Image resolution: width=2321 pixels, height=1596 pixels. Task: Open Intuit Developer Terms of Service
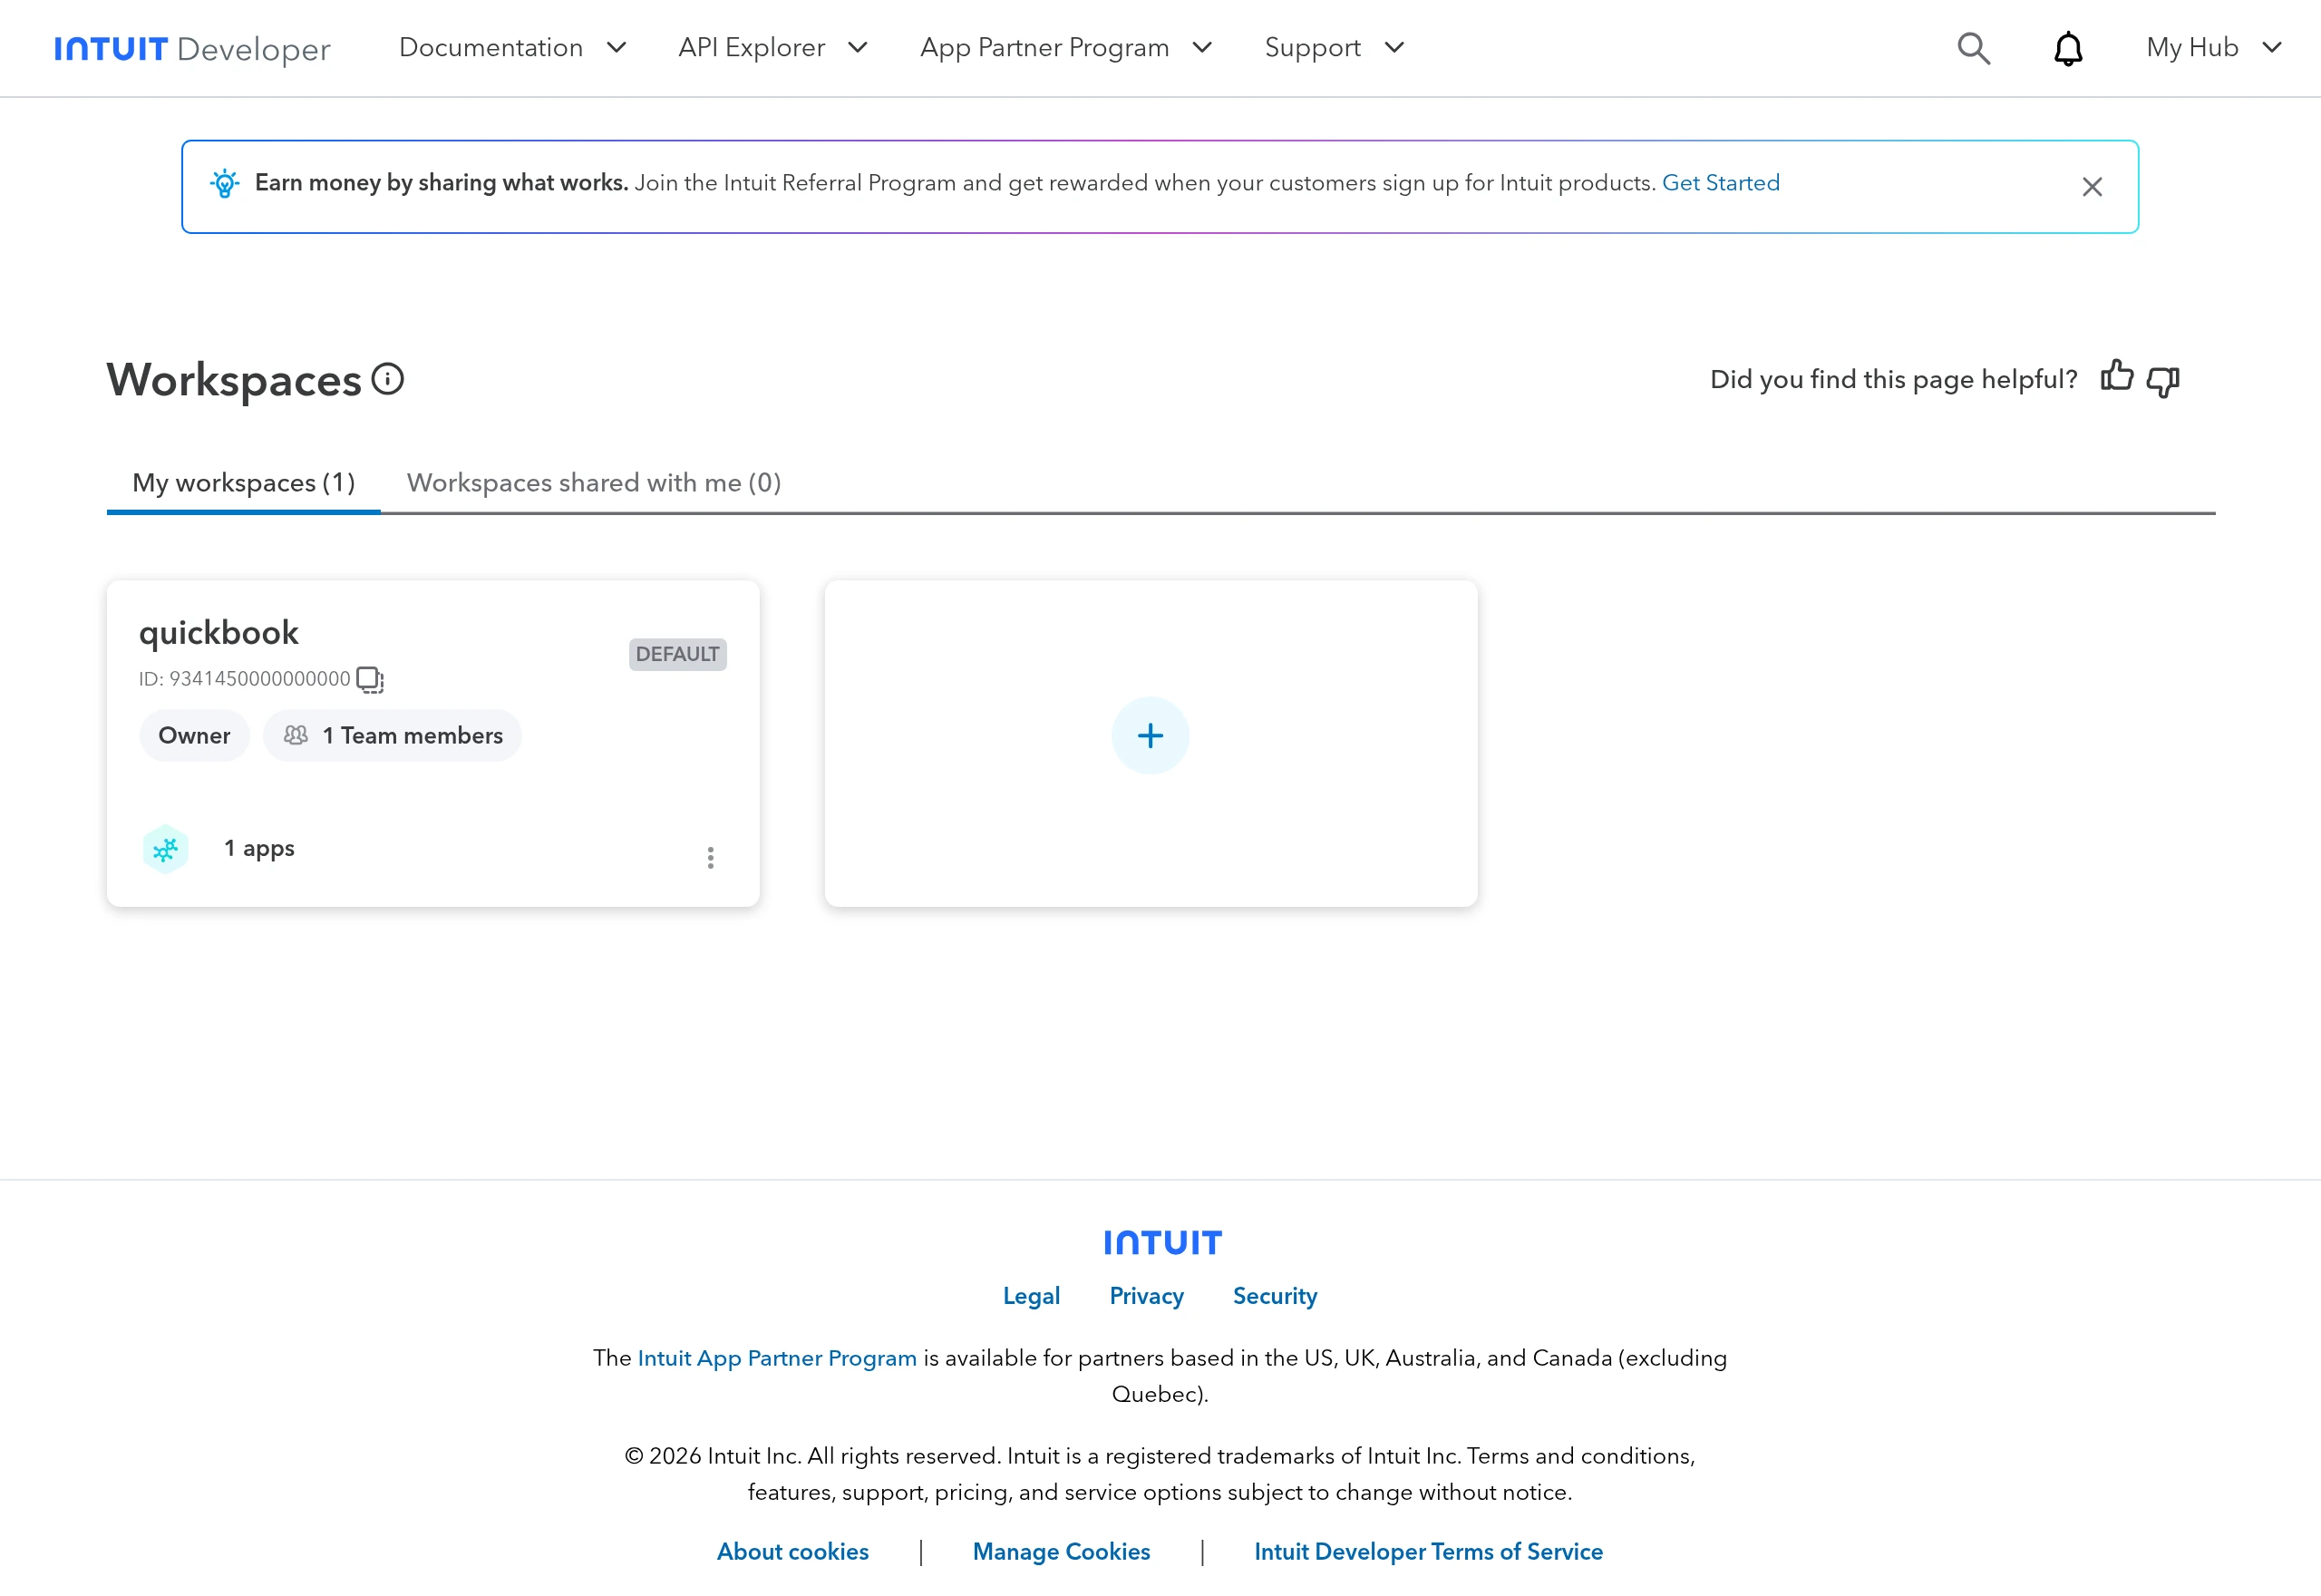click(x=1428, y=1551)
